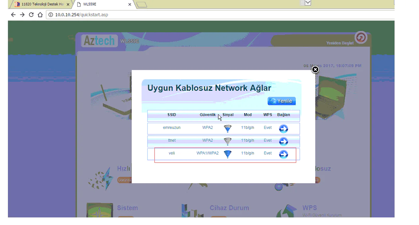
Task: Click the SSID column header
Action: [x=172, y=115]
